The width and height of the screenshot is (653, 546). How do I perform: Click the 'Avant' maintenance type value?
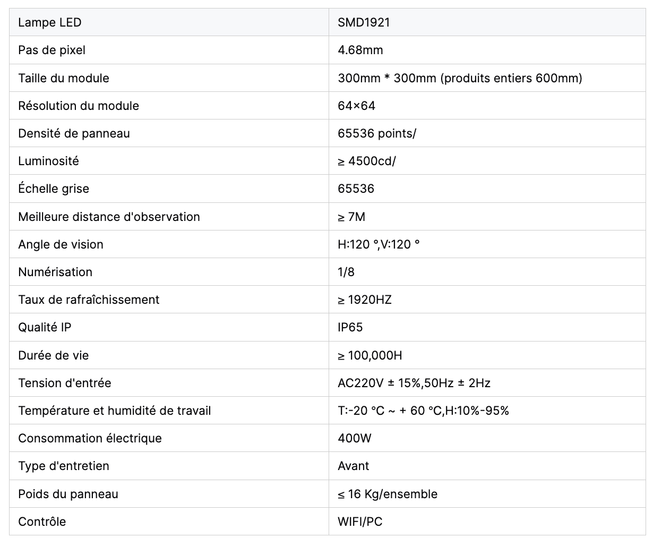353,466
